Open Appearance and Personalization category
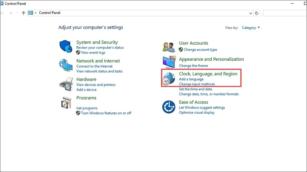 click(x=211, y=59)
